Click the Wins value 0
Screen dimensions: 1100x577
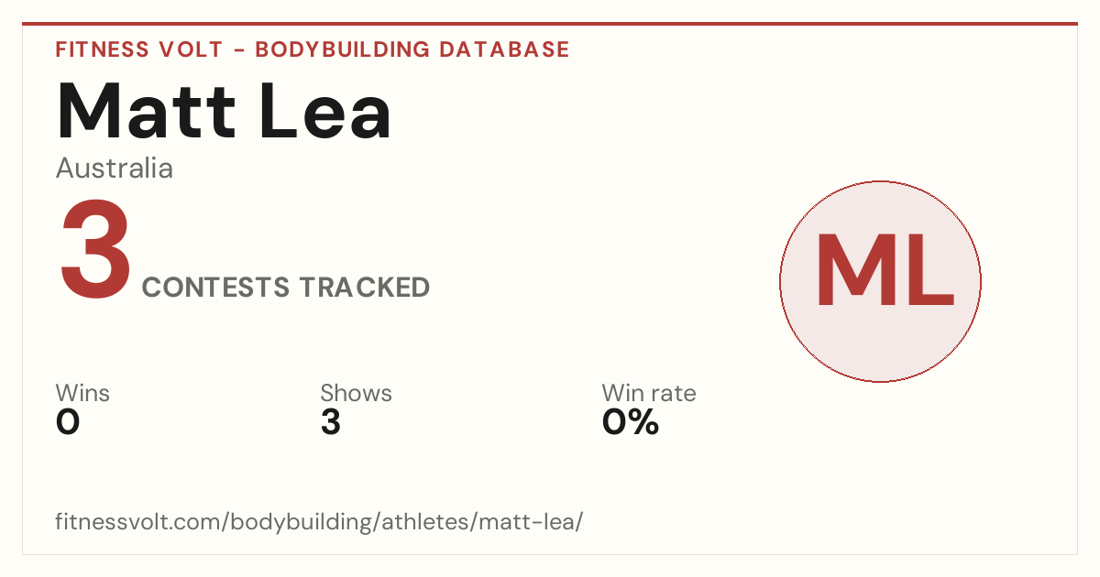[x=68, y=422]
